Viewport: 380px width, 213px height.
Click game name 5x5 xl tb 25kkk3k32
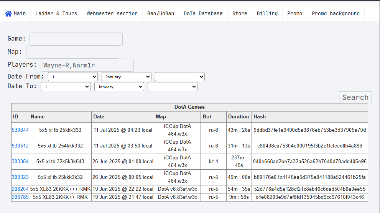pyautogui.click(x=60, y=177)
